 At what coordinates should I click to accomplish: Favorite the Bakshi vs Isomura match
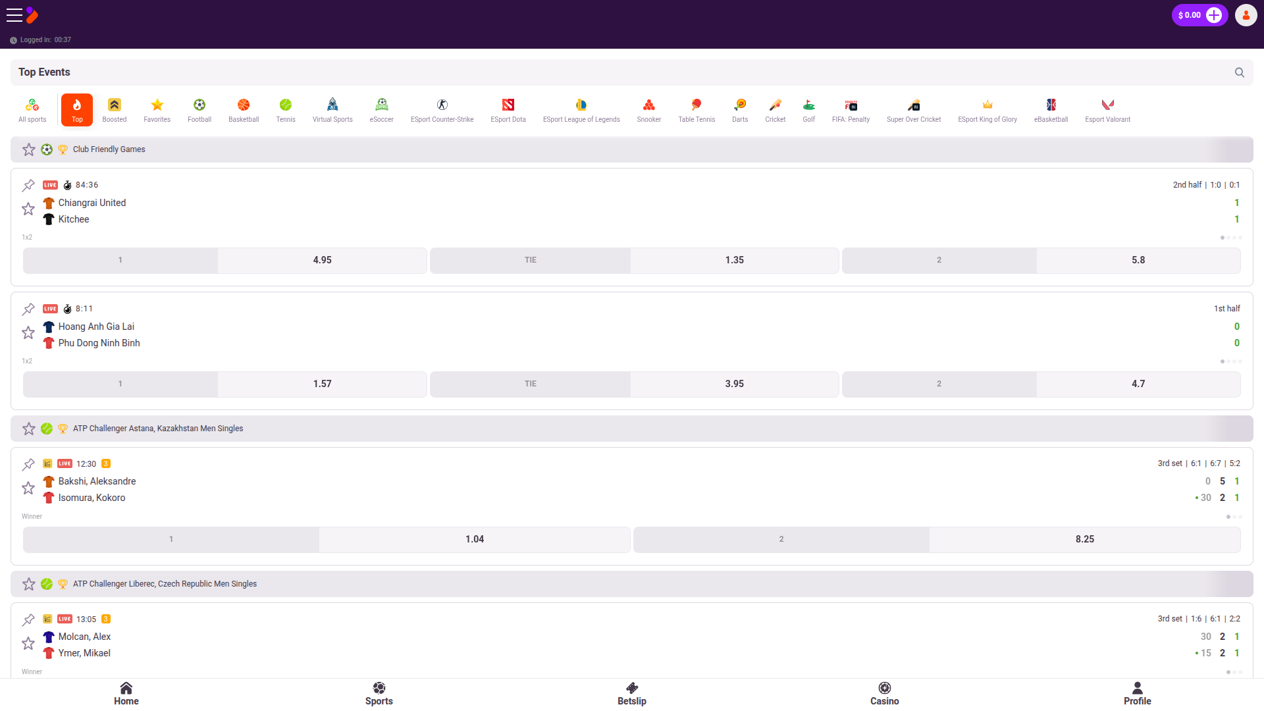(x=28, y=488)
